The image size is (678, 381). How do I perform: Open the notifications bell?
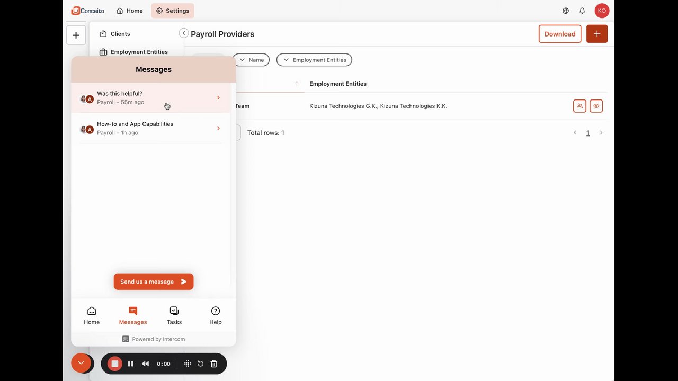[582, 11]
